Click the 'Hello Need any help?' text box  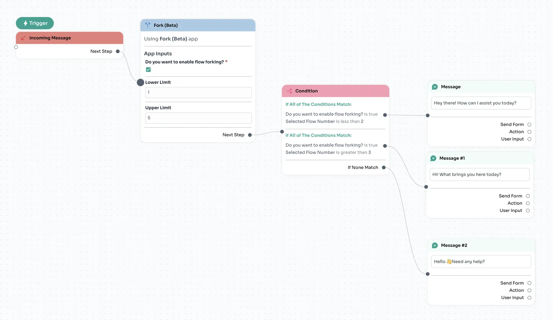coord(481,262)
